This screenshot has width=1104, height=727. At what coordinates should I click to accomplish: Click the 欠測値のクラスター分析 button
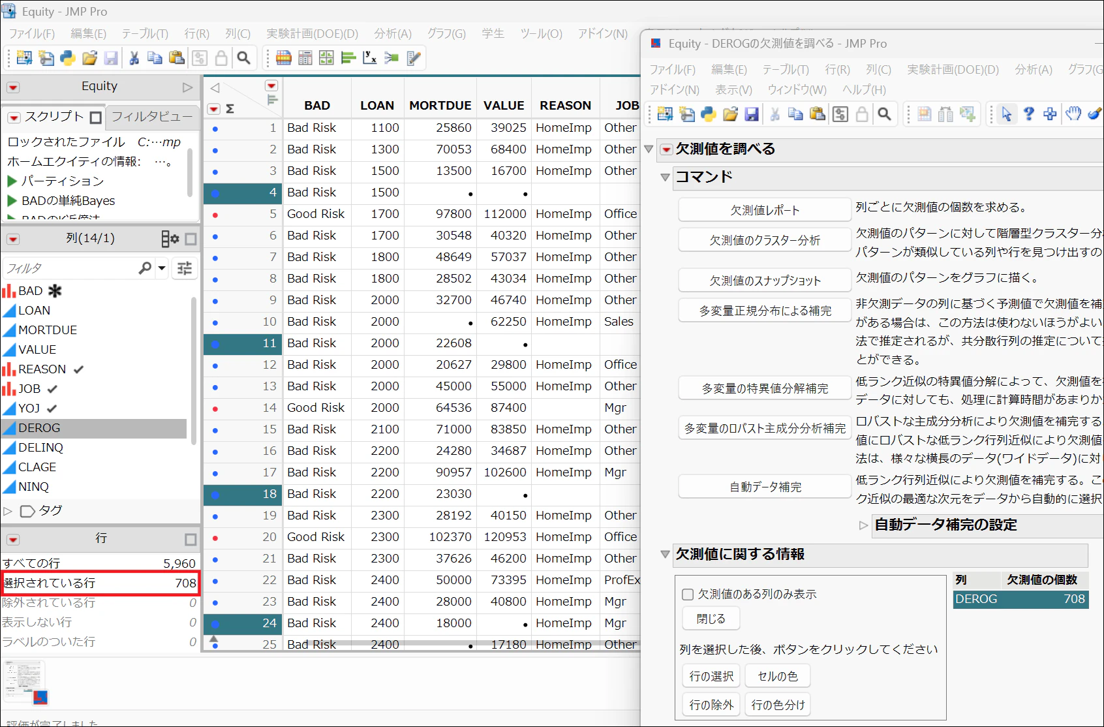click(x=765, y=240)
